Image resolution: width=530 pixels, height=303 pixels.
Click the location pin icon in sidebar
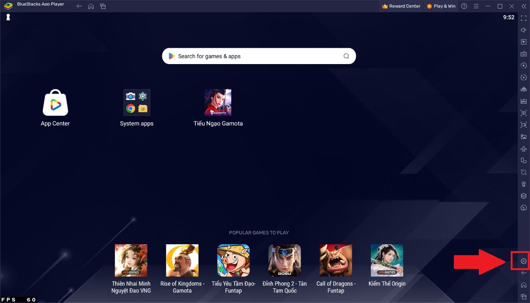click(x=523, y=184)
